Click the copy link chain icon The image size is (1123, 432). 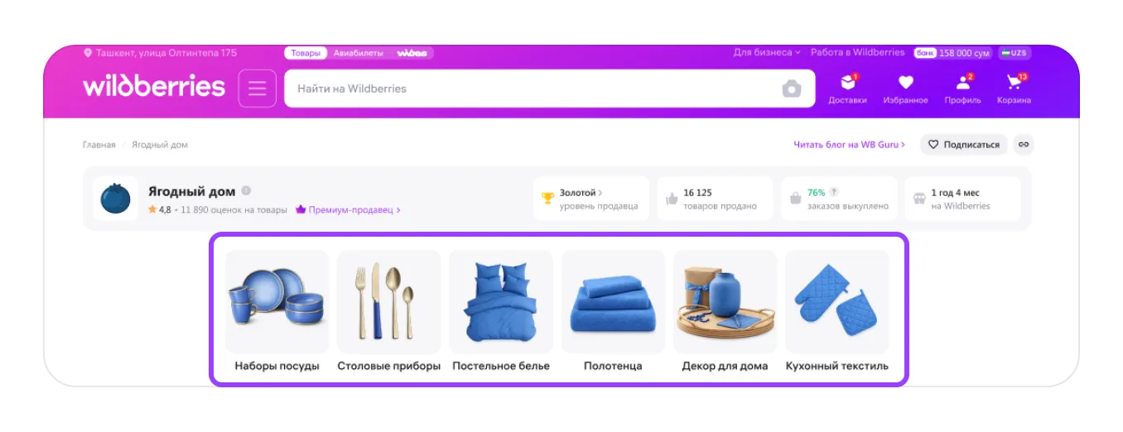tap(1024, 145)
